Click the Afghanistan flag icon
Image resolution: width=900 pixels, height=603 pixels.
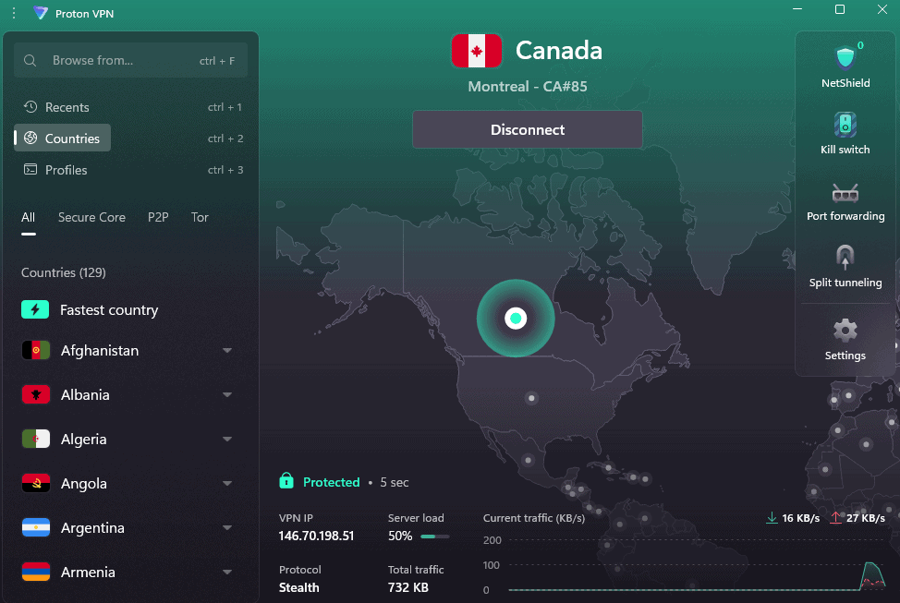click(x=35, y=351)
